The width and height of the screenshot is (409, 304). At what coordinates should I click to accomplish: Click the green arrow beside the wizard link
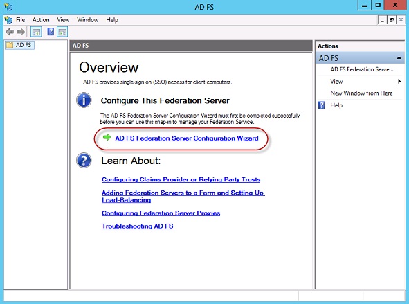point(107,137)
